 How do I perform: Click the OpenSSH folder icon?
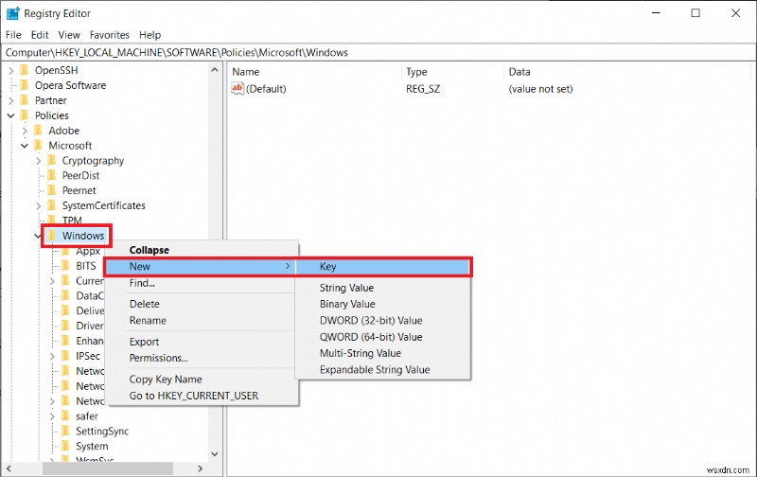[x=25, y=70]
